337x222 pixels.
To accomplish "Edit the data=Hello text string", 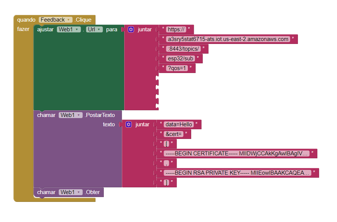I will (x=179, y=124).
